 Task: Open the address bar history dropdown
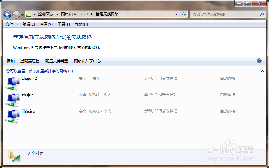[177, 14]
